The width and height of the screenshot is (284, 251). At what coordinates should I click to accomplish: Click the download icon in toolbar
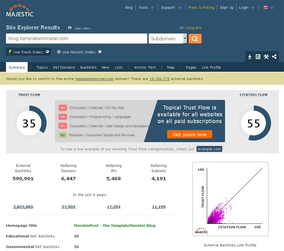250,57
